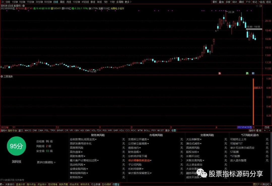Open the 更多扫雷避险 link
The width and height of the screenshot is (272, 186).
[x=46, y=162]
